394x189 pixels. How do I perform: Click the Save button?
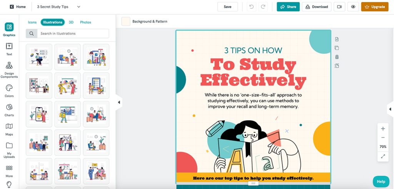point(228,7)
